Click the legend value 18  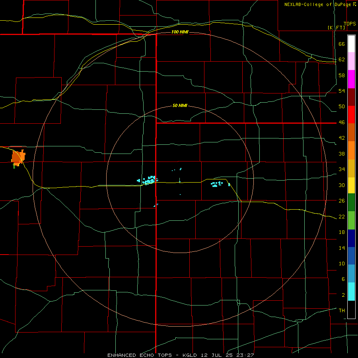pos(342,232)
